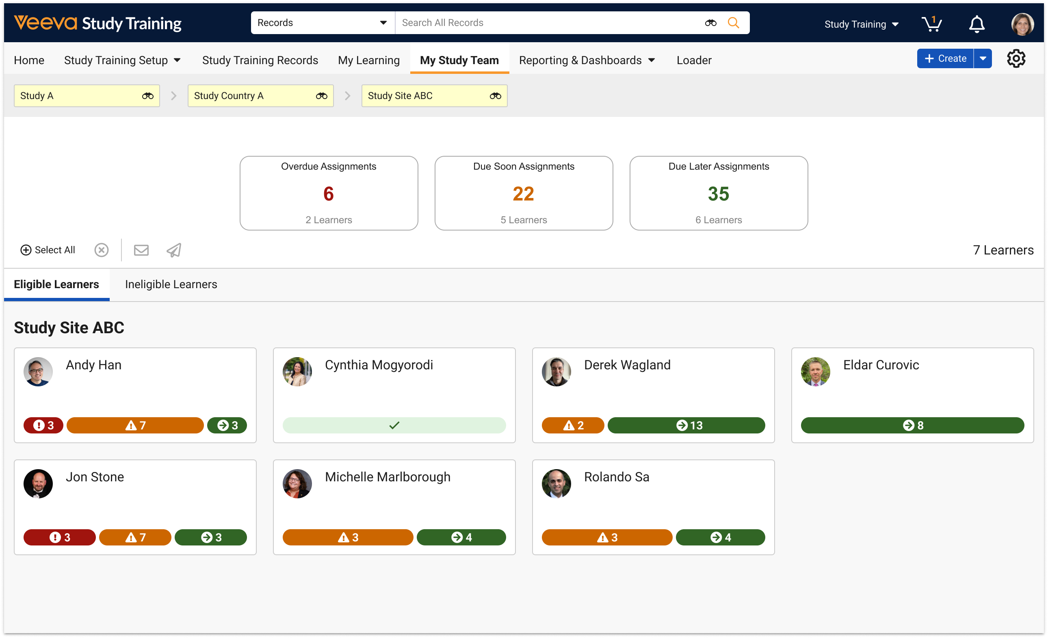Click binoculars icon in search bar

tap(710, 23)
